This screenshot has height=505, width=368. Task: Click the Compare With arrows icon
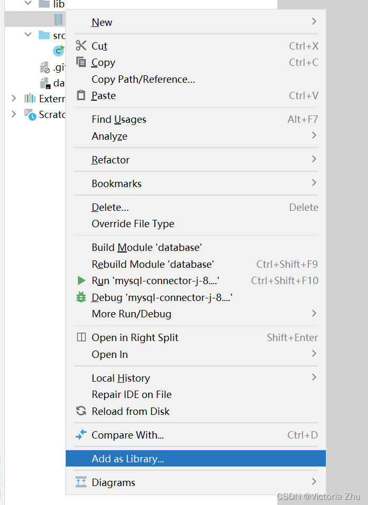(x=81, y=434)
